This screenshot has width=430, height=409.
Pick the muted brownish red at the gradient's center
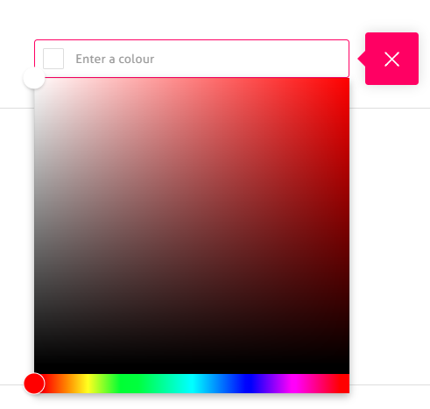192,226
